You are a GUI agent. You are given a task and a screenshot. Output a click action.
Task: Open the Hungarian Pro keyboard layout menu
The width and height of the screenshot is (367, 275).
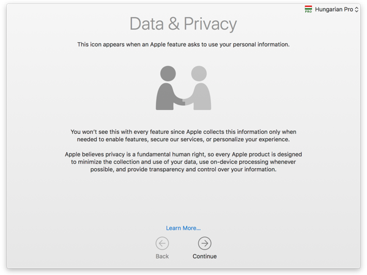334,10
